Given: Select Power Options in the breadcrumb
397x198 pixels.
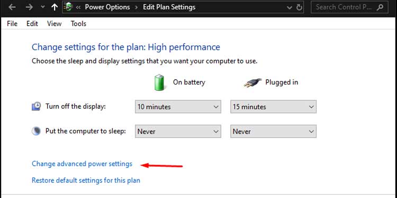Looking at the screenshot, I should [107, 7].
